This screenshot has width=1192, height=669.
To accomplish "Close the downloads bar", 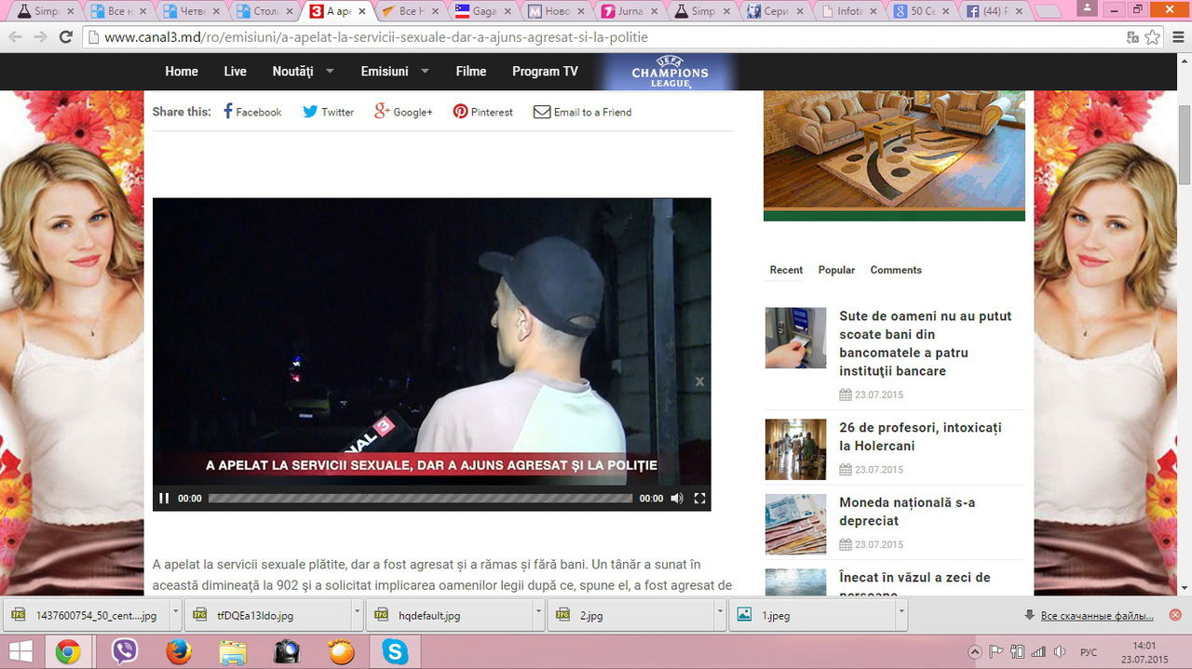I will (1175, 615).
